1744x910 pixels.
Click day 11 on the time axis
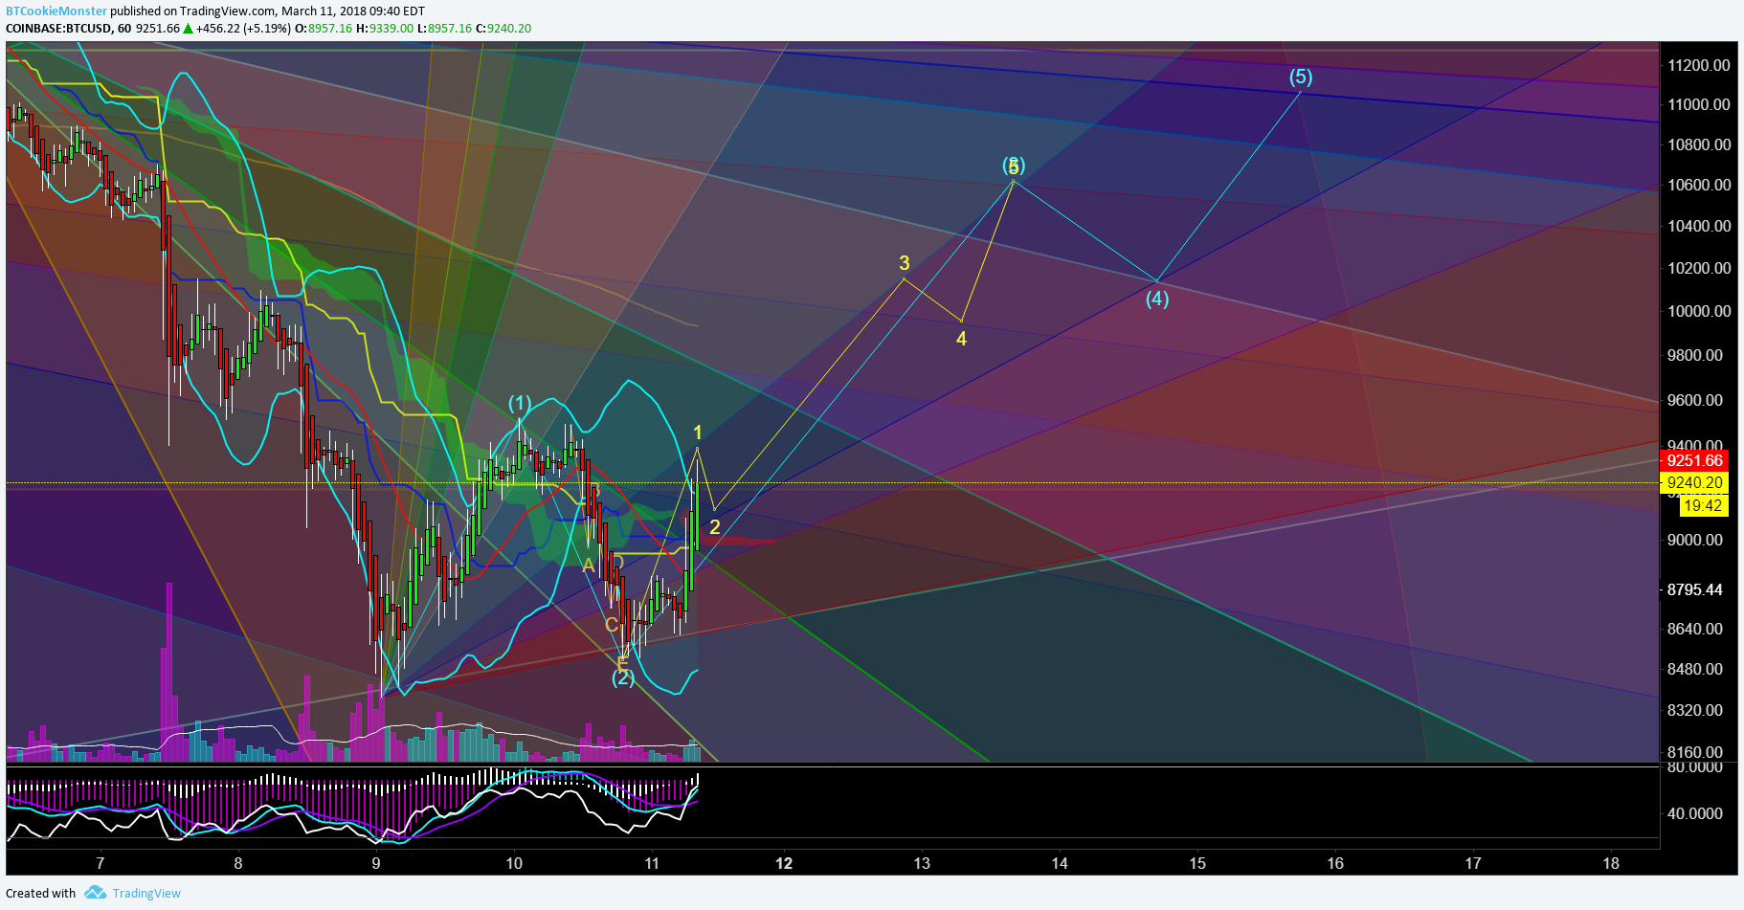(652, 863)
